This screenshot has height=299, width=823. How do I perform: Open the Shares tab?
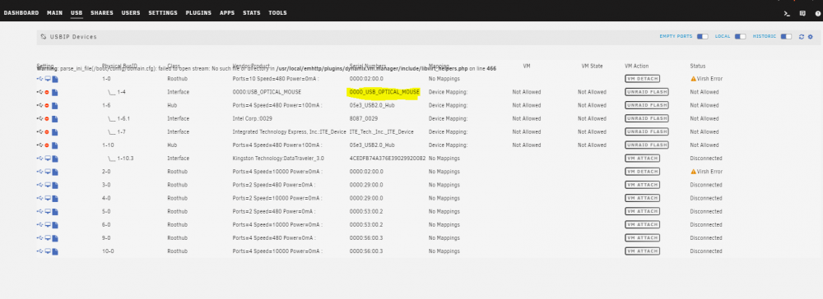[x=102, y=12]
